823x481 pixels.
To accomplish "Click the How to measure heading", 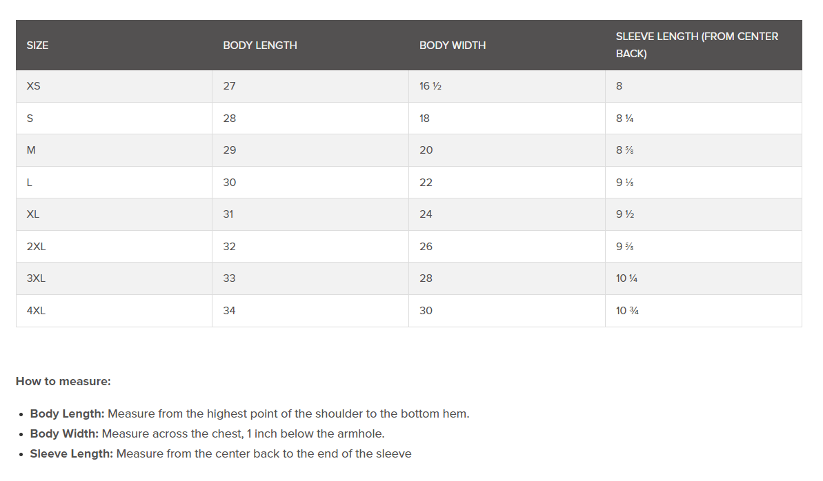I will click(63, 381).
